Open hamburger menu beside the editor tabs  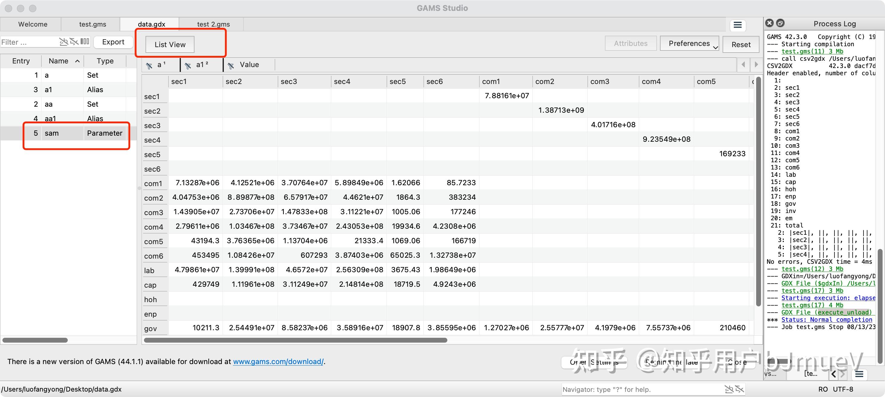738,25
